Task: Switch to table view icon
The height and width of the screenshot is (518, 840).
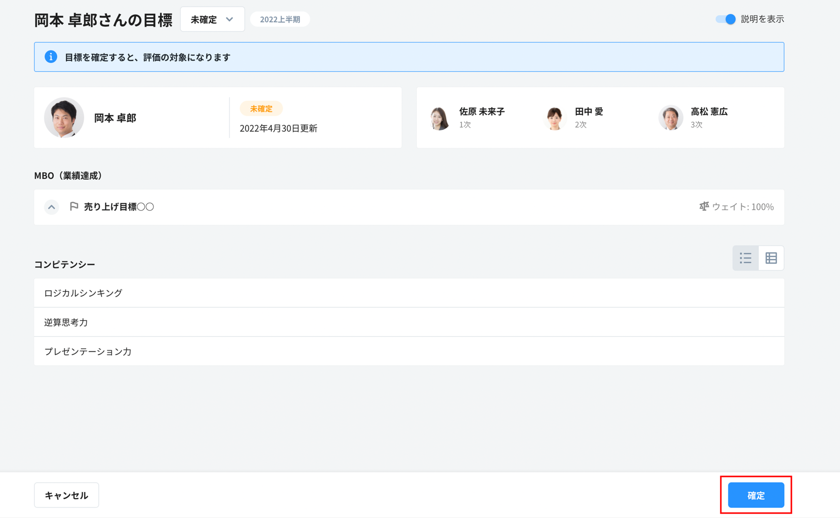Action: point(771,258)
